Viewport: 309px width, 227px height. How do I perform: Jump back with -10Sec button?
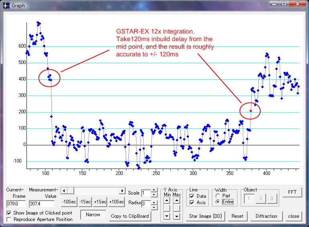pyautogui.click(x=69, y=202)
